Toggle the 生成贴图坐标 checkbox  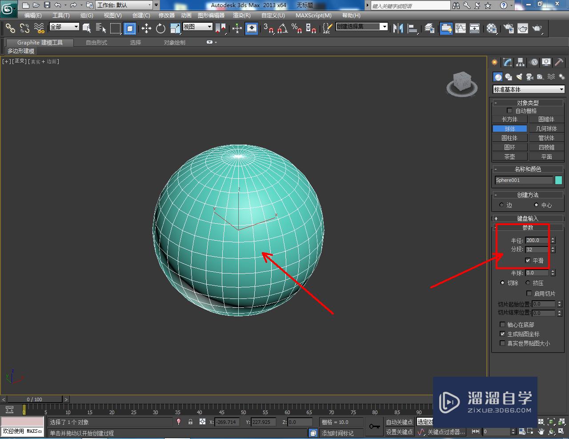pyautogui.click(x=502, y=334)
